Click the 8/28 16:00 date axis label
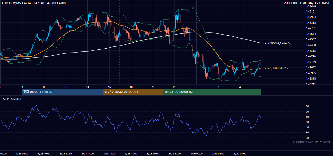Image resolution: width=333 pixels, height=156 pixels. tap(109, 153)
